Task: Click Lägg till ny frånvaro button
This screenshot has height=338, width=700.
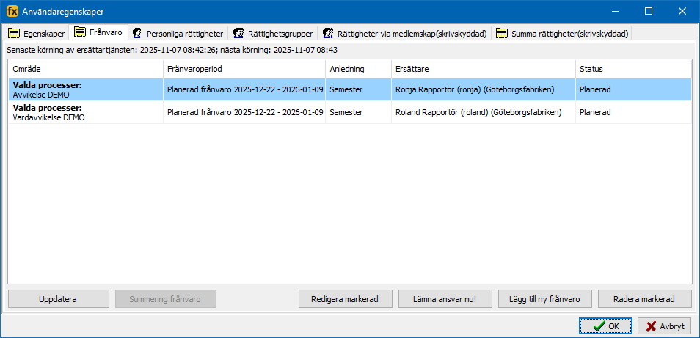Action: [544, 299]
